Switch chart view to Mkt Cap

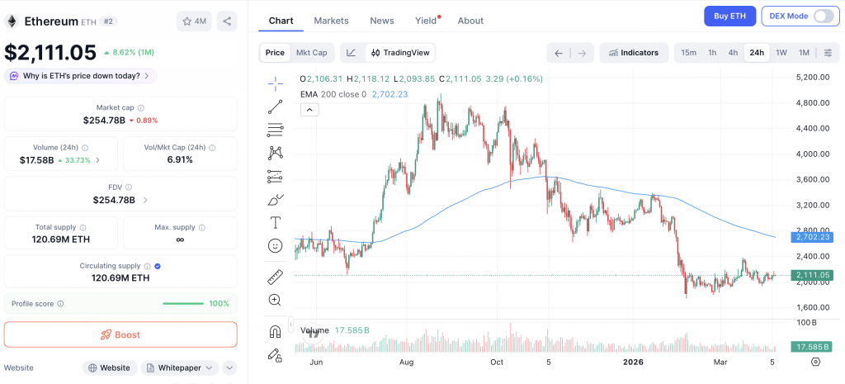(311, 53)
